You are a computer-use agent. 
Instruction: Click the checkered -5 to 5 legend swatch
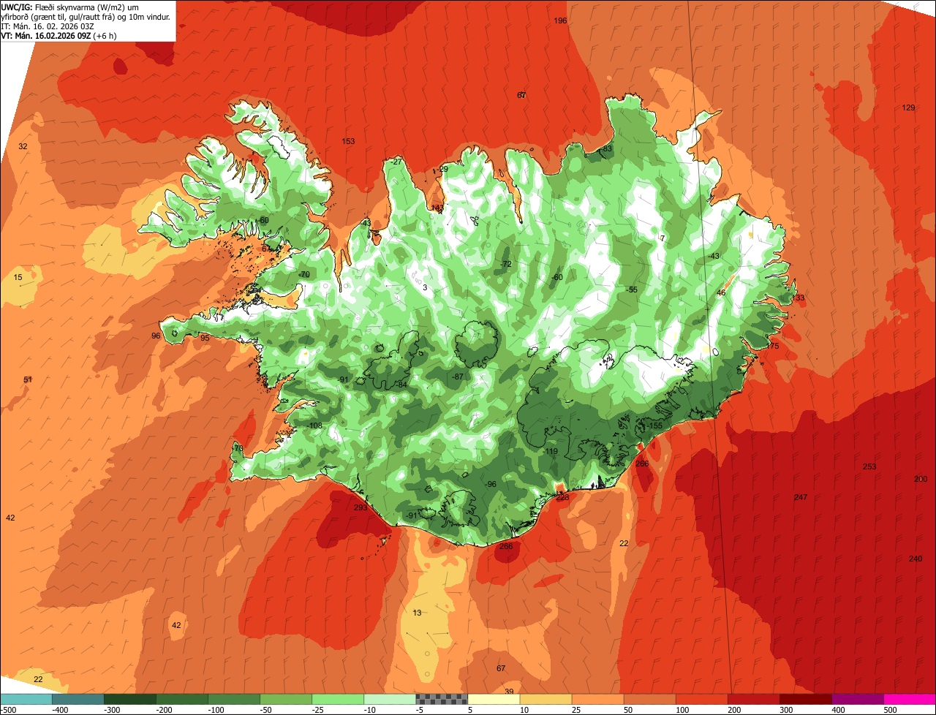tap(442, 699)
